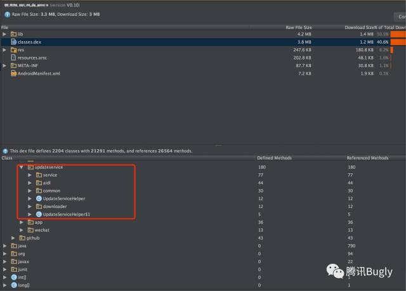
Task: Expand the int[] class
Action: (x=4, y=277)
